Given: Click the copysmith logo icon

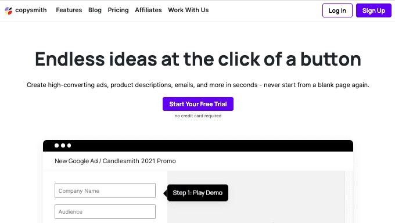Looking at the screenshot, I should pyautogui.click(x=8, y=10).
